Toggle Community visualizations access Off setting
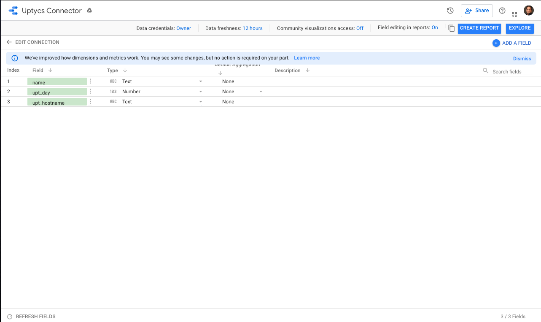 tap(360, 28)
